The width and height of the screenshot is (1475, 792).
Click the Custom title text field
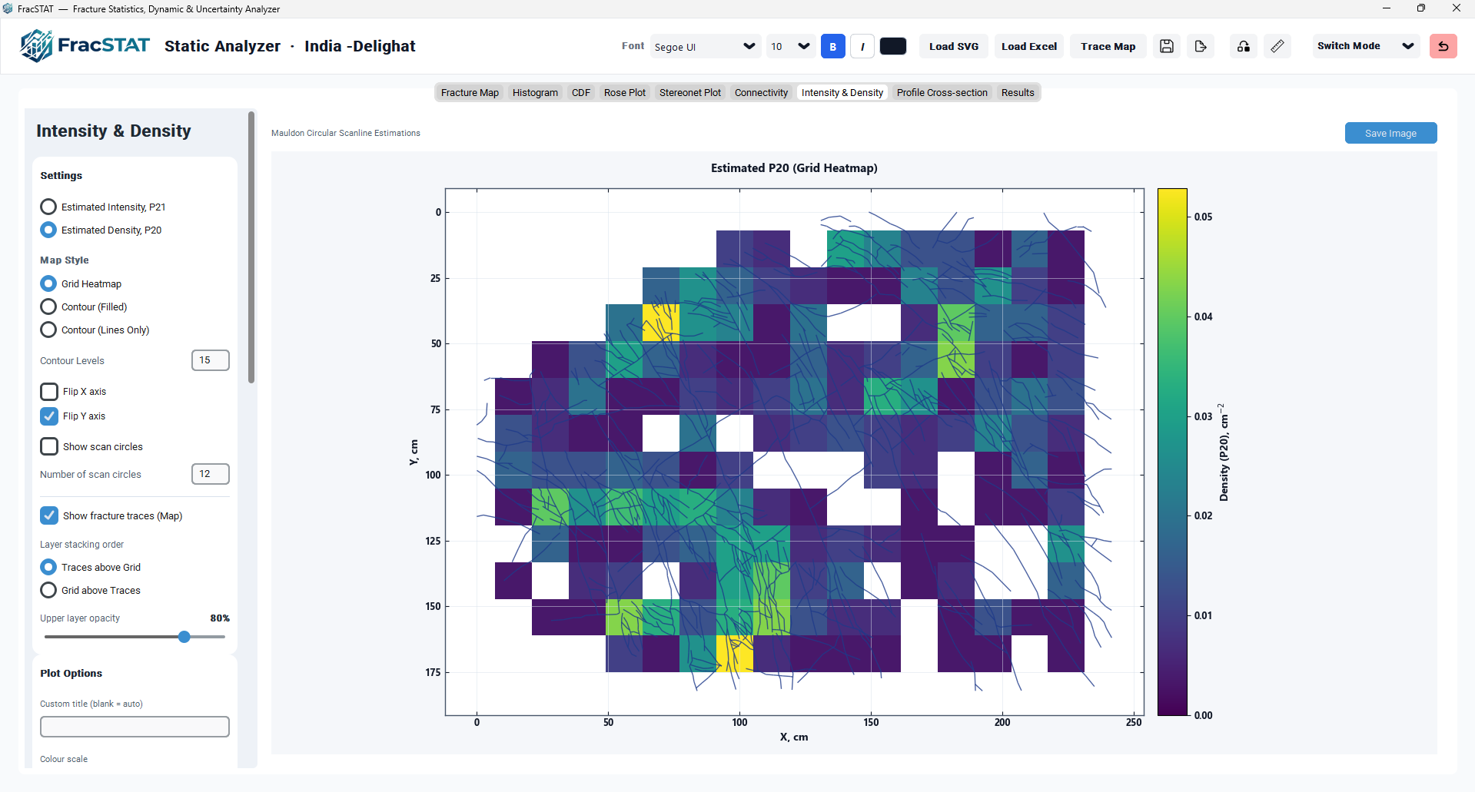tap(135, 727)
